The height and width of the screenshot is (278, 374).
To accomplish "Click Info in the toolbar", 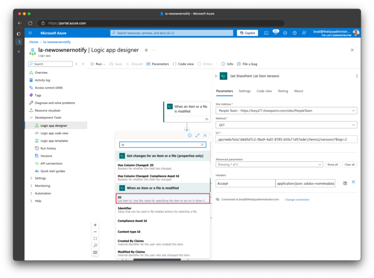I will 227,64.
